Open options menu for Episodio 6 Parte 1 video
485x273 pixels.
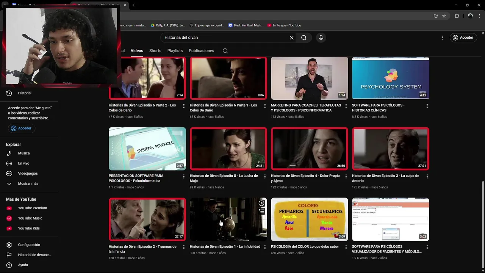point(265,106)
